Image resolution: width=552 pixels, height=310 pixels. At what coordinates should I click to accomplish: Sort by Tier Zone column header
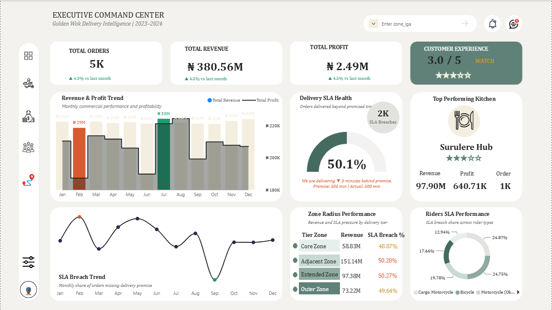click(314, 235)
